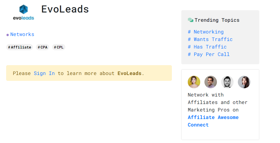Screen dimensions: 280x143
Task: Open the # Has Traffic topic
Action: (207, 47)
